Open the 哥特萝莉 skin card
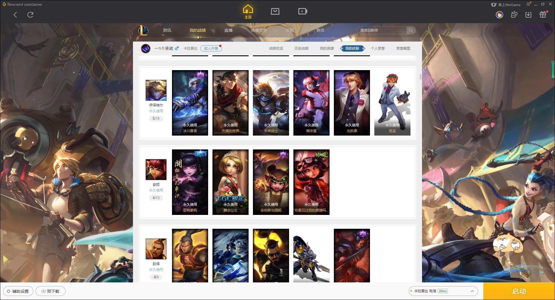The height and width of the screenshot is (300, 555). pyautogui.click(x=190, y=182)
